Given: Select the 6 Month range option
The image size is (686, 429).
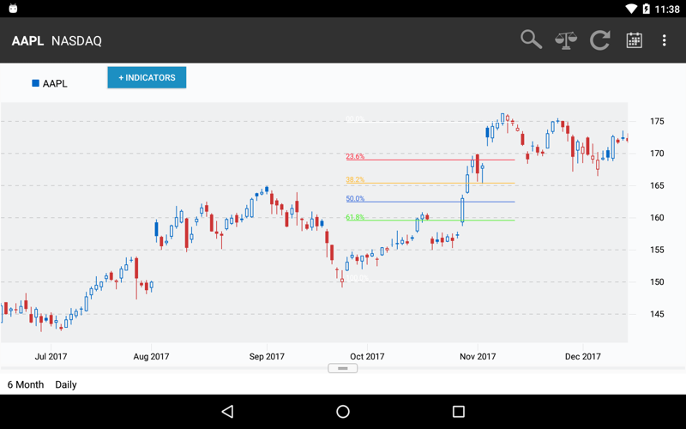Looking at the screenshot, I should point(26,384).
